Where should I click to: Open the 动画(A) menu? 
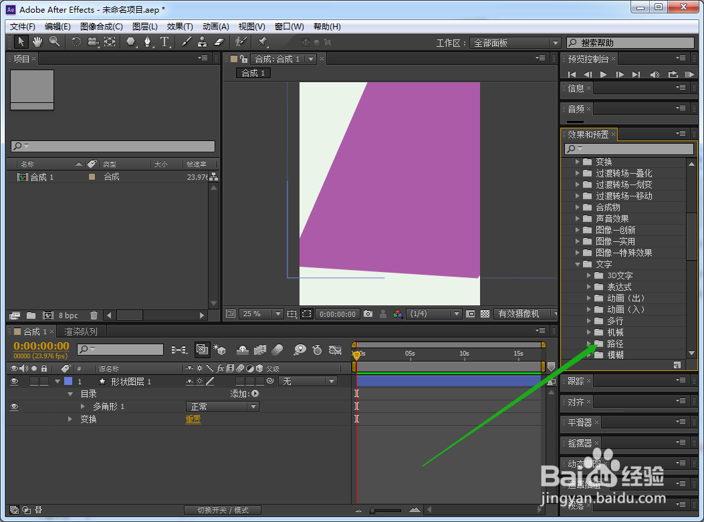[x=215, y=27]
